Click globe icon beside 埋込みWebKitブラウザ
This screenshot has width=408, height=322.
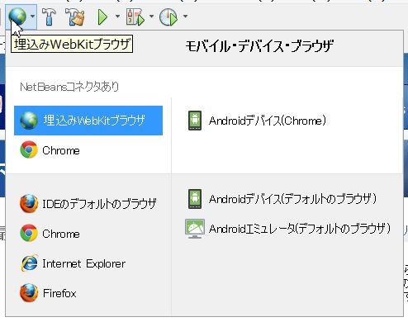coord(29,121)
